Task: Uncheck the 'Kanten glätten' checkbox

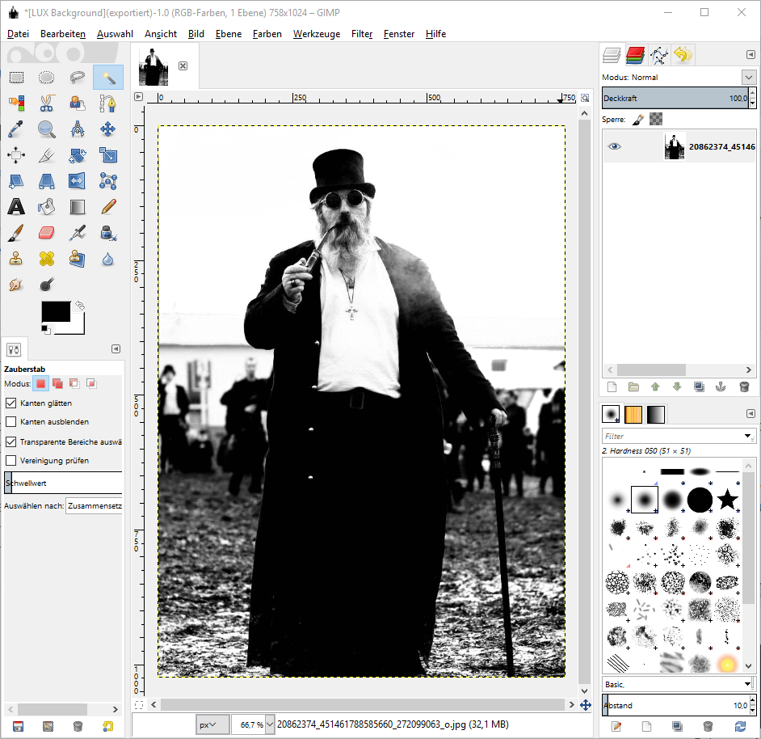Action: point(11,403)
